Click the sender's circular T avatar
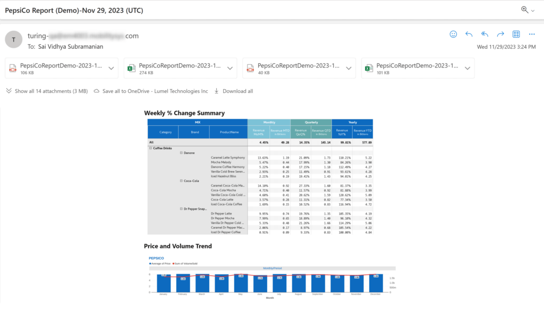The image size is (544, 310). click(13, 39)
